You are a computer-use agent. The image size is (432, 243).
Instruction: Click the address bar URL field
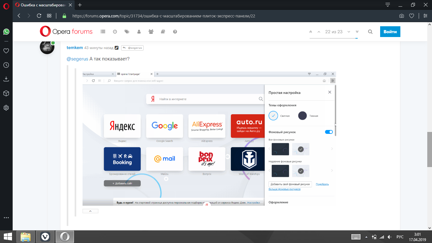pos(232,16)
